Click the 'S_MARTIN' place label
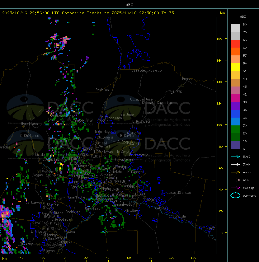This screenshot has height=262, width=259. [117, 181]
